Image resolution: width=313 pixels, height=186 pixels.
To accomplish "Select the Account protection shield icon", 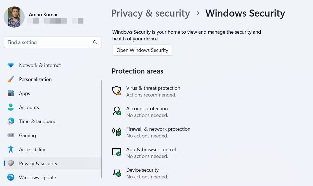I will point(116,111).
